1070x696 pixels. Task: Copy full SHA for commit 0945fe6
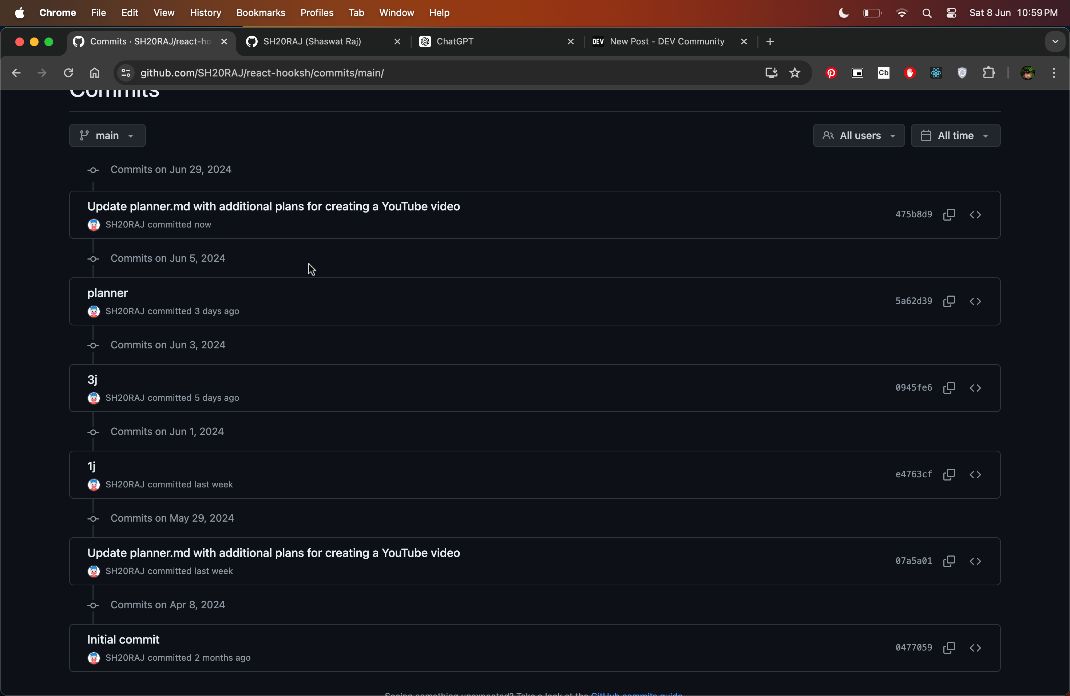tap(948, 388)
